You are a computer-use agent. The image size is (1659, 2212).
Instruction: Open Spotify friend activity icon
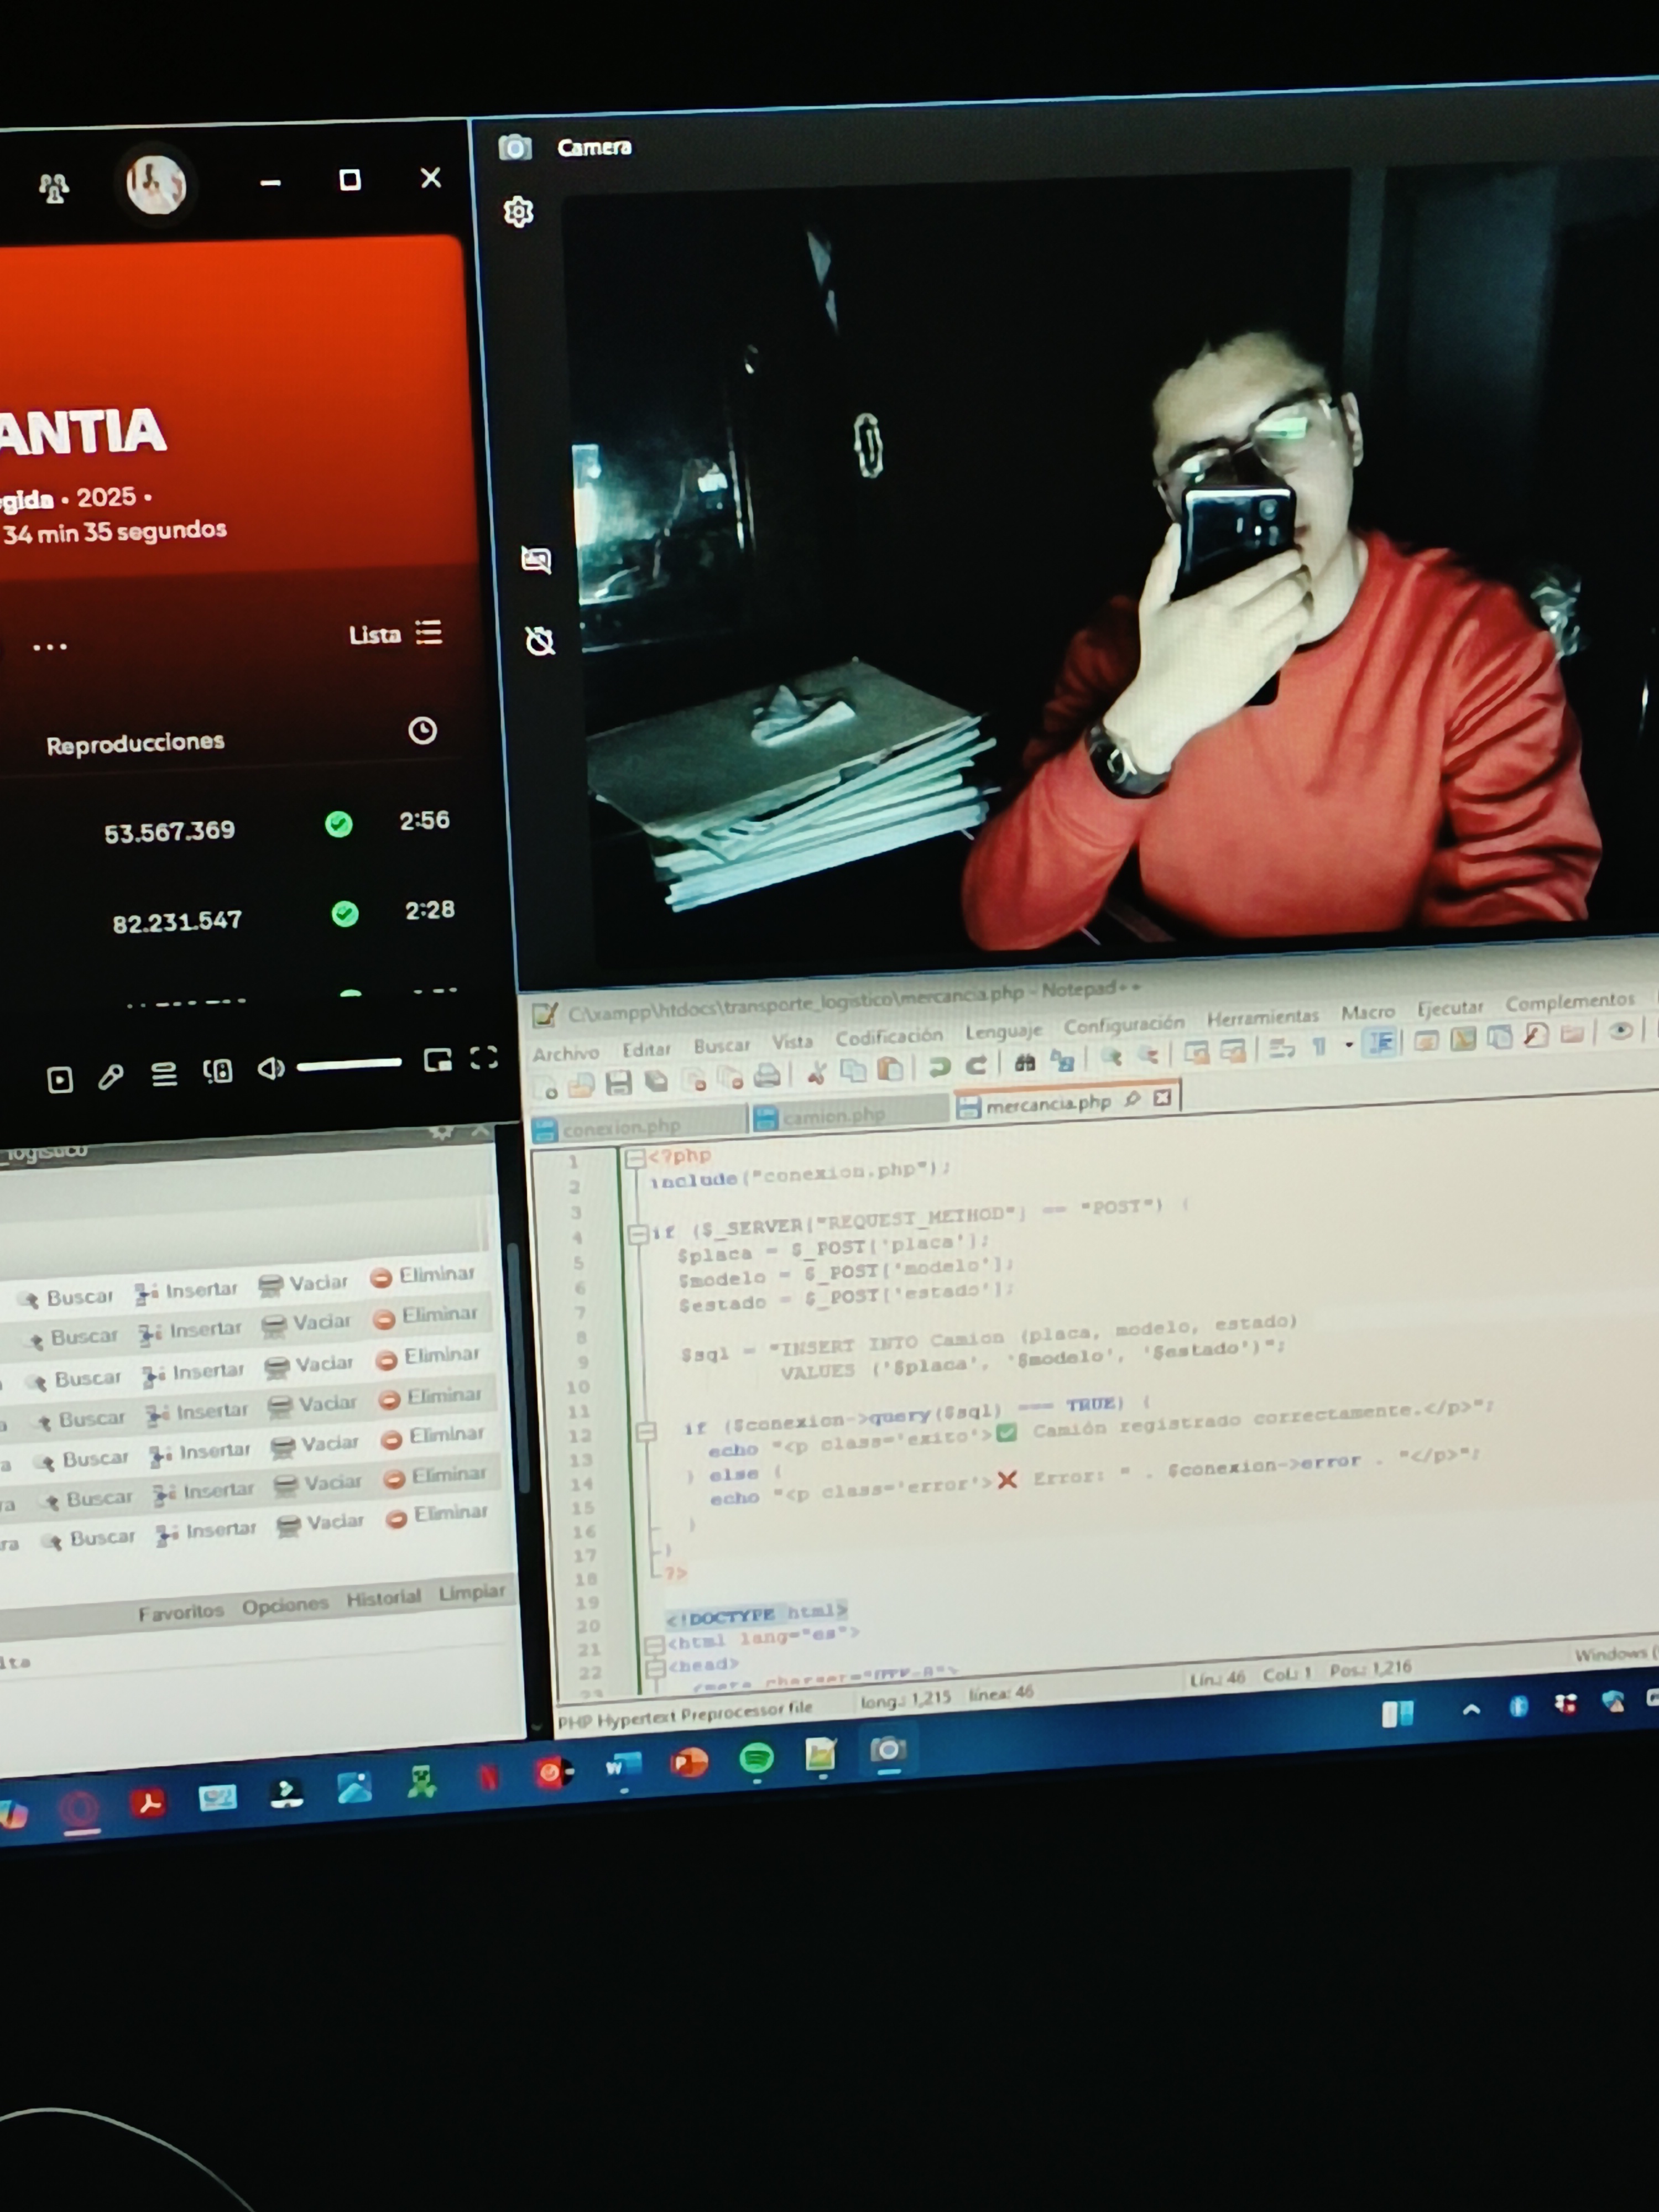pos(54,188)
